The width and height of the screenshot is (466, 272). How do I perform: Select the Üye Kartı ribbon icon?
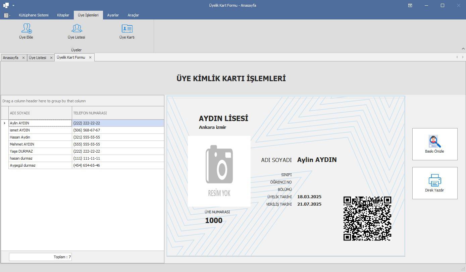127,29
